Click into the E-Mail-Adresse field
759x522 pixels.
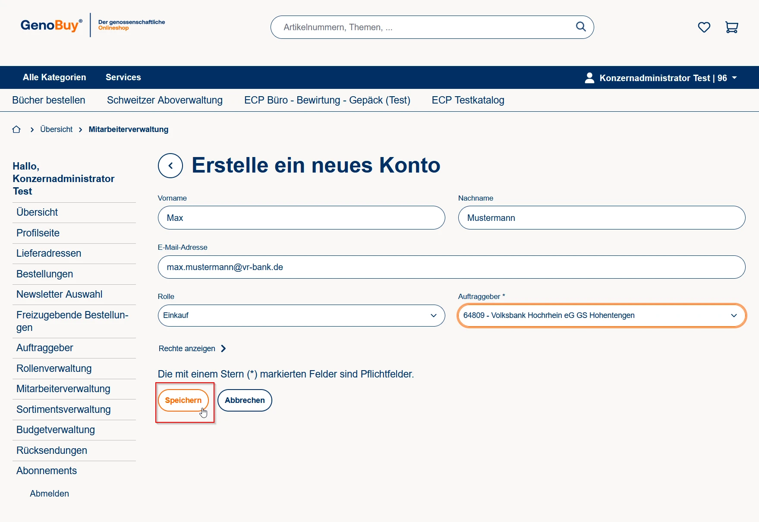point(451,267)
